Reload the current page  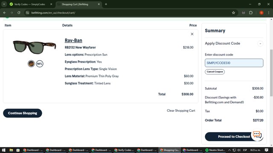19,13
